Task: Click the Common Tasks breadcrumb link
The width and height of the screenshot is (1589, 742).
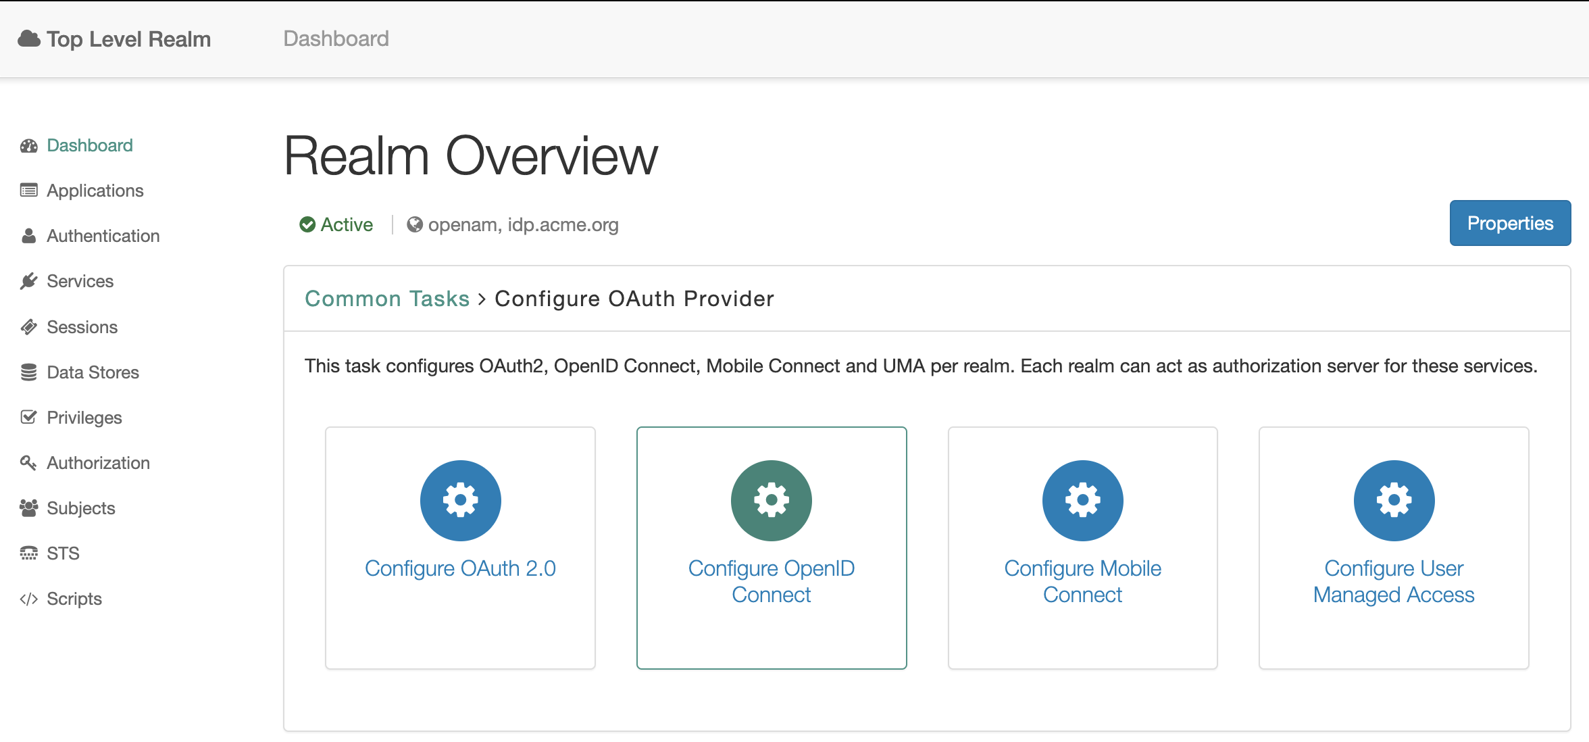Action: [386, 299]
